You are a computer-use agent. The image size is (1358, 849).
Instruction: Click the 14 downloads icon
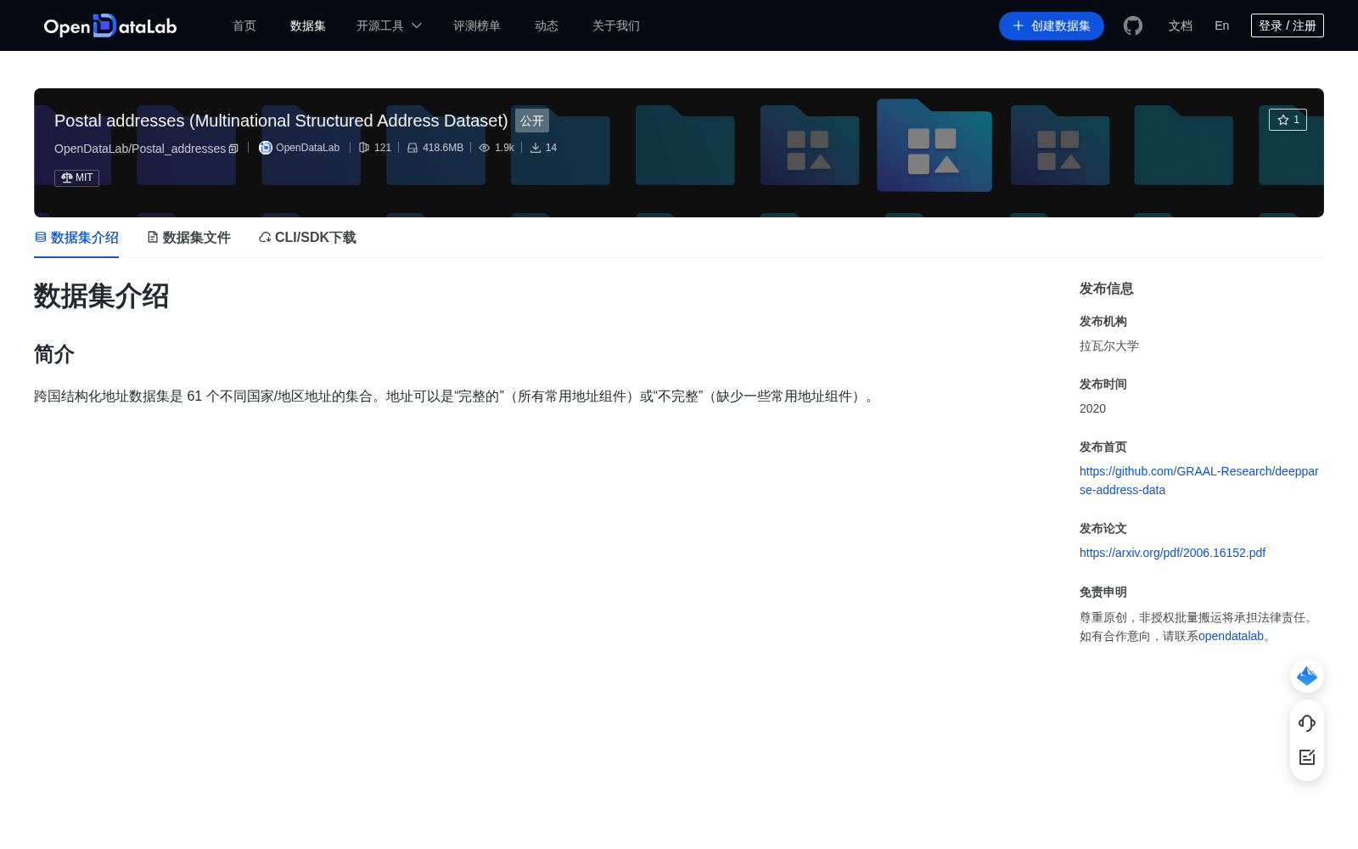coord(536,148)
